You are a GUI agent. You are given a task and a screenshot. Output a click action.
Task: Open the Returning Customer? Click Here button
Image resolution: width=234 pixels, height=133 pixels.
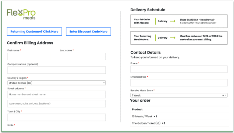point(34,31)
